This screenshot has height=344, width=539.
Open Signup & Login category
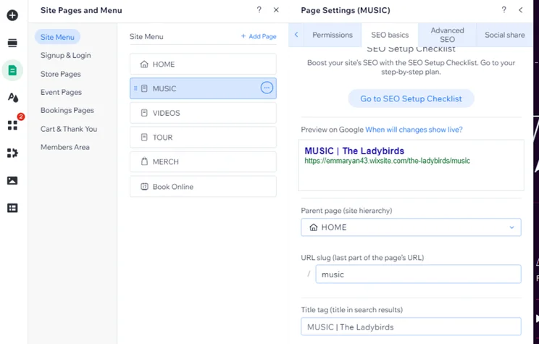click(66, 55)
